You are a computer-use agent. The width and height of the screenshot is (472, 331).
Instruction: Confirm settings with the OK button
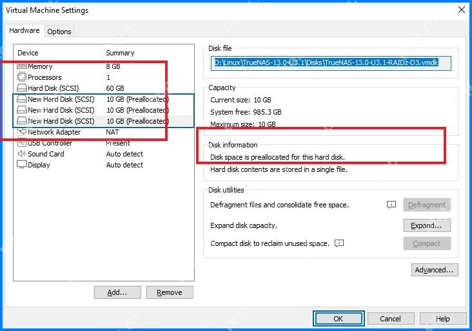pos(339,319)
